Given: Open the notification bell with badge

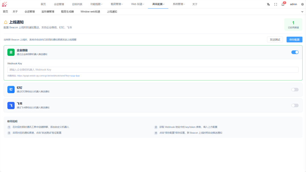Looking at the screenshot, I should pyautogui.click(x=283, y=4).
